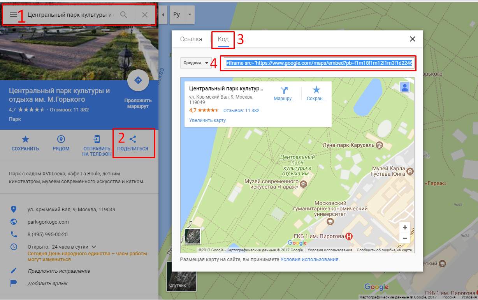478x300 pixels.
Task: Click the park-gorkogo.com website link
Action: [48, 222]
